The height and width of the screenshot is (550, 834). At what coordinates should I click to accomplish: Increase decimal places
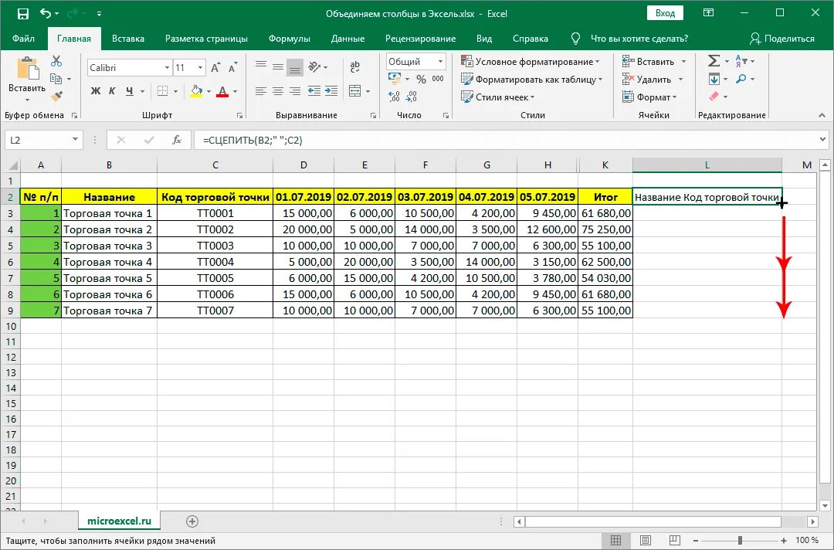pos(394,97)
